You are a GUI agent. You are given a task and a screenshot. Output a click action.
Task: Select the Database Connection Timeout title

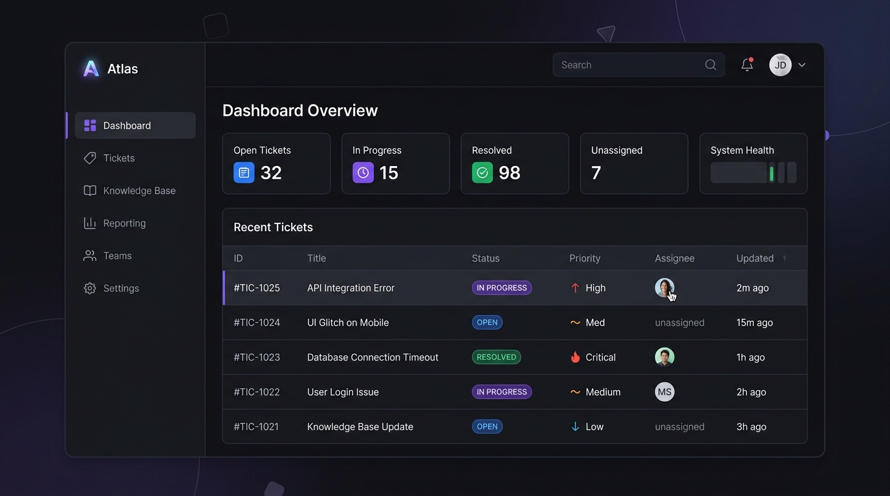point(373,357)
